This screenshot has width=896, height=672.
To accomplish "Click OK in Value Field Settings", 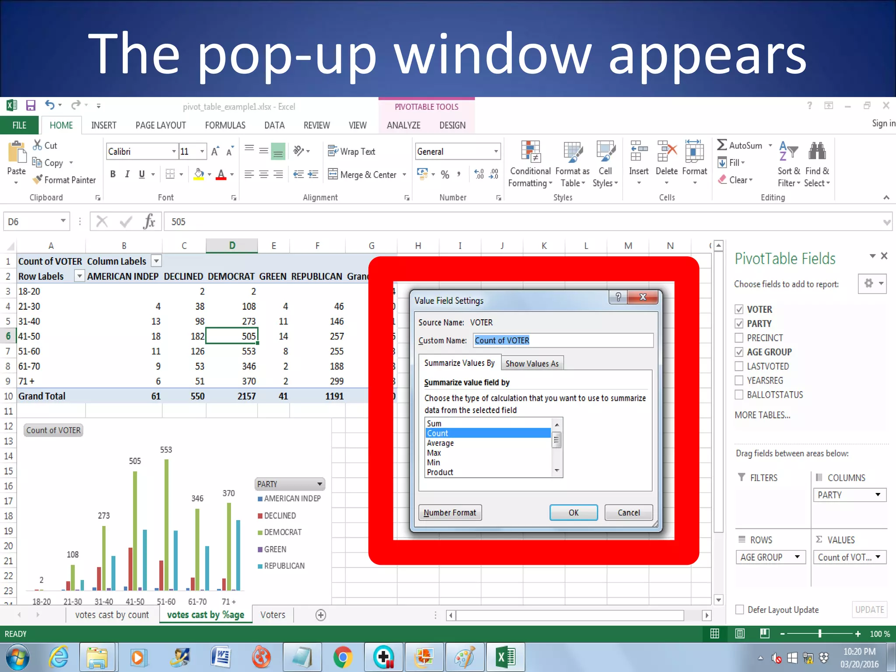I will [x=574, y=512].
